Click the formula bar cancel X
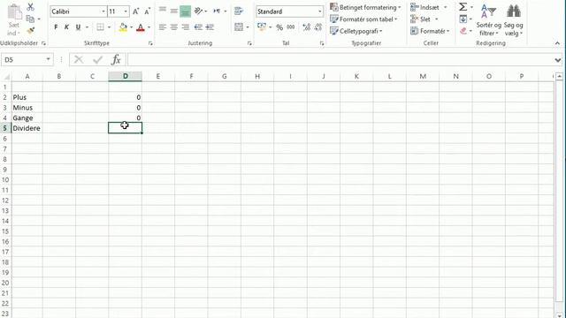 (x=79, y=59)
